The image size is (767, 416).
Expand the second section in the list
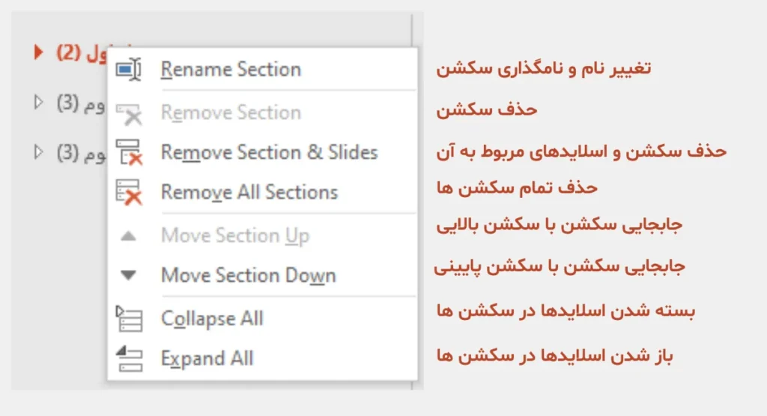39,103
